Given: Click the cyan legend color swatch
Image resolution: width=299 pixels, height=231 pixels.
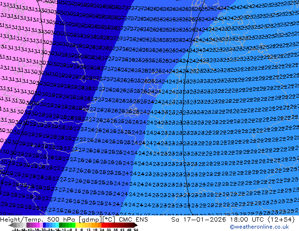Looking at the screenshot, I should click(57, 225).
